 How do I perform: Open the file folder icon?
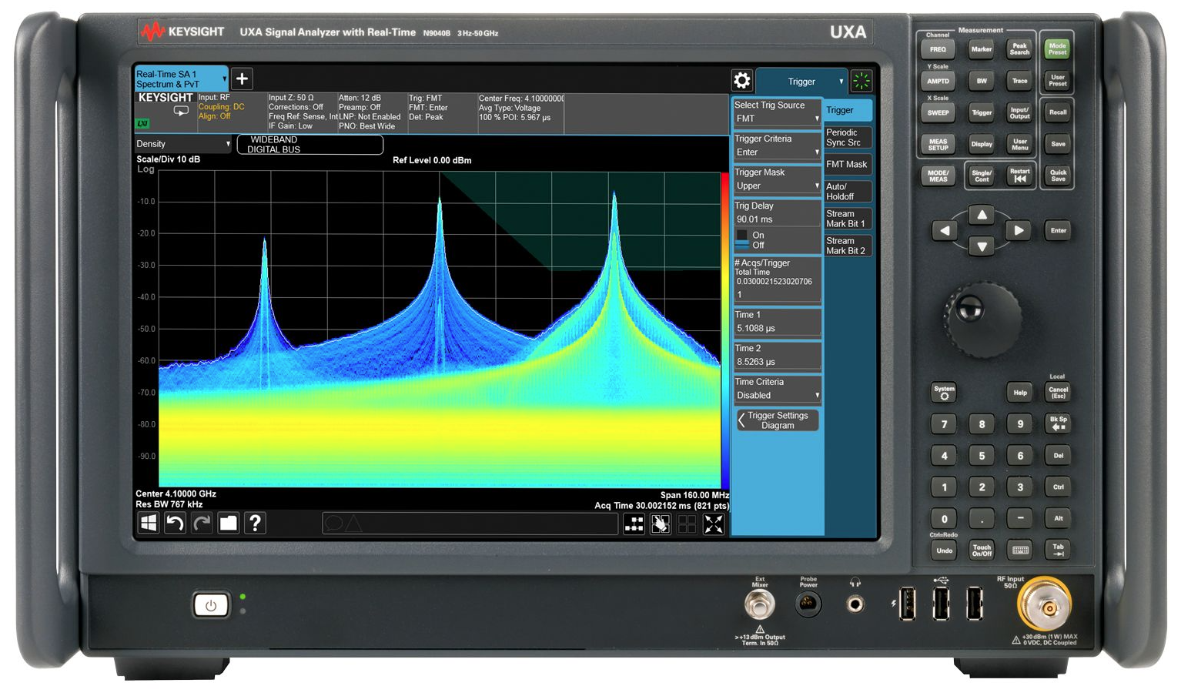click(x=229, y=524)
